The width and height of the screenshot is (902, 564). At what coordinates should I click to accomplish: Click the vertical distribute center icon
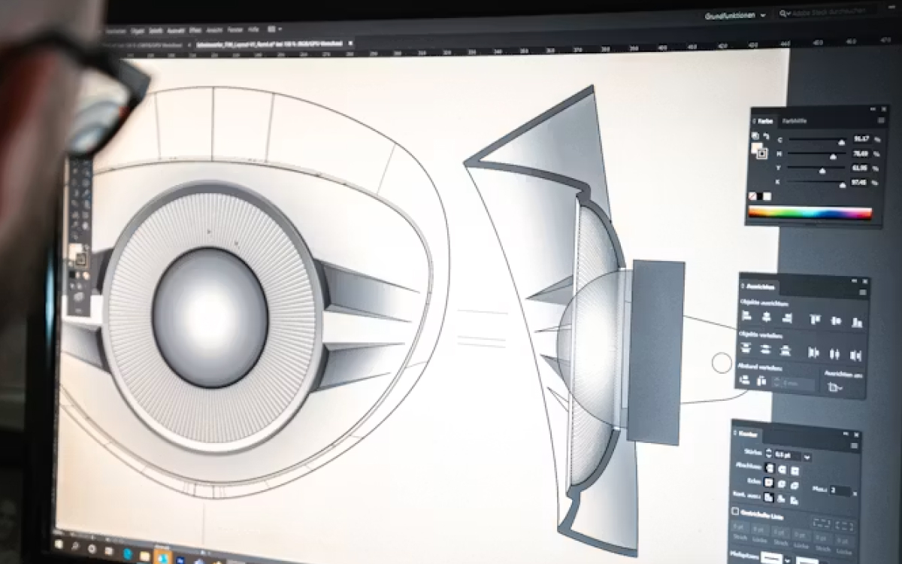click(x=765, y=350)
